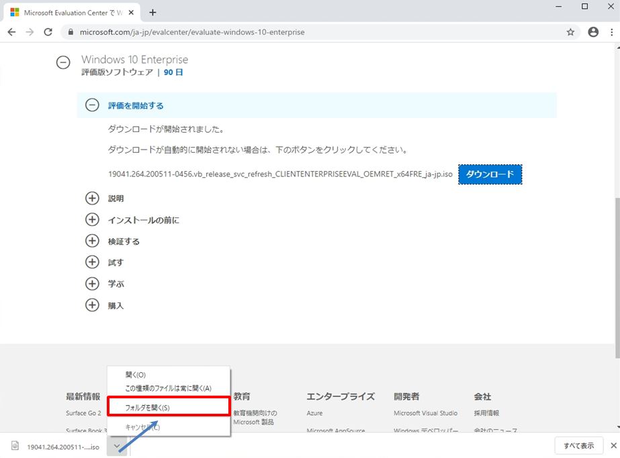The height and width of the screenshot is (458, 620).
Task: Open the Chrome three-dot menu
Action: point(611,32)
